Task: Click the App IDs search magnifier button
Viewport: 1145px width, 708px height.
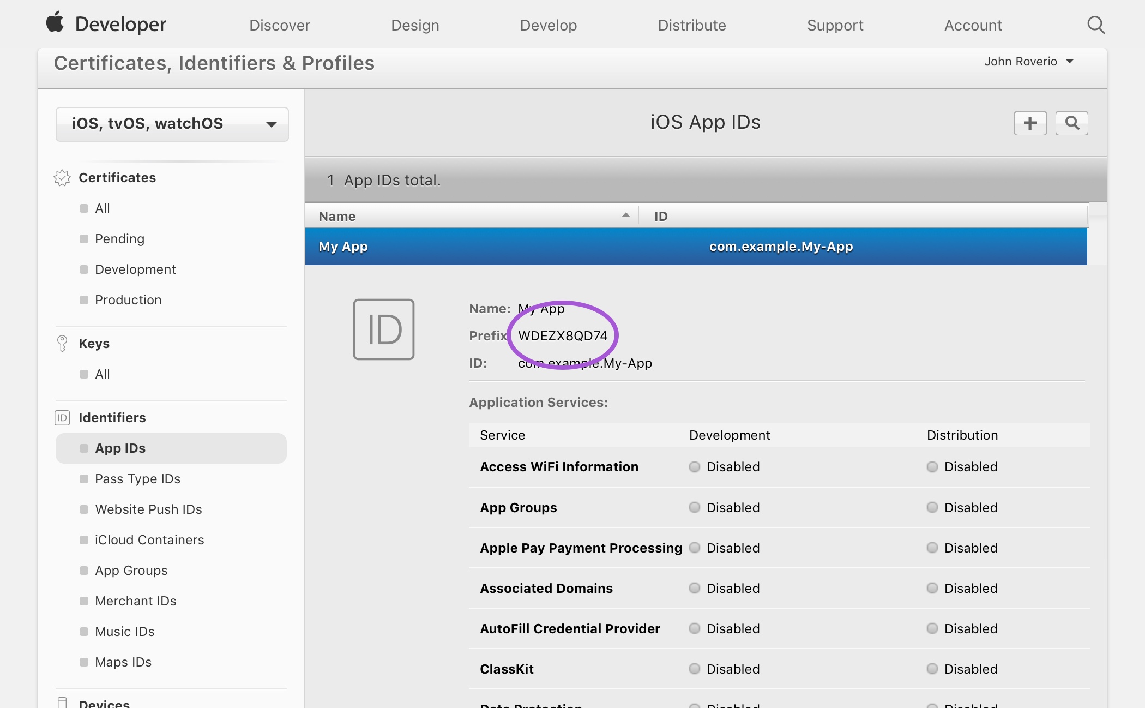Action: pyautogui.click(x=1071, y=123)
